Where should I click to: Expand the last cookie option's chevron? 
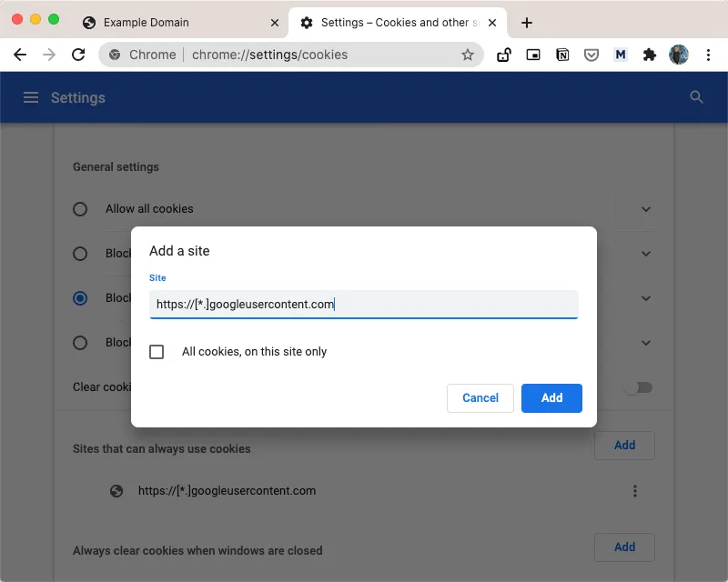tap(646, 343)
